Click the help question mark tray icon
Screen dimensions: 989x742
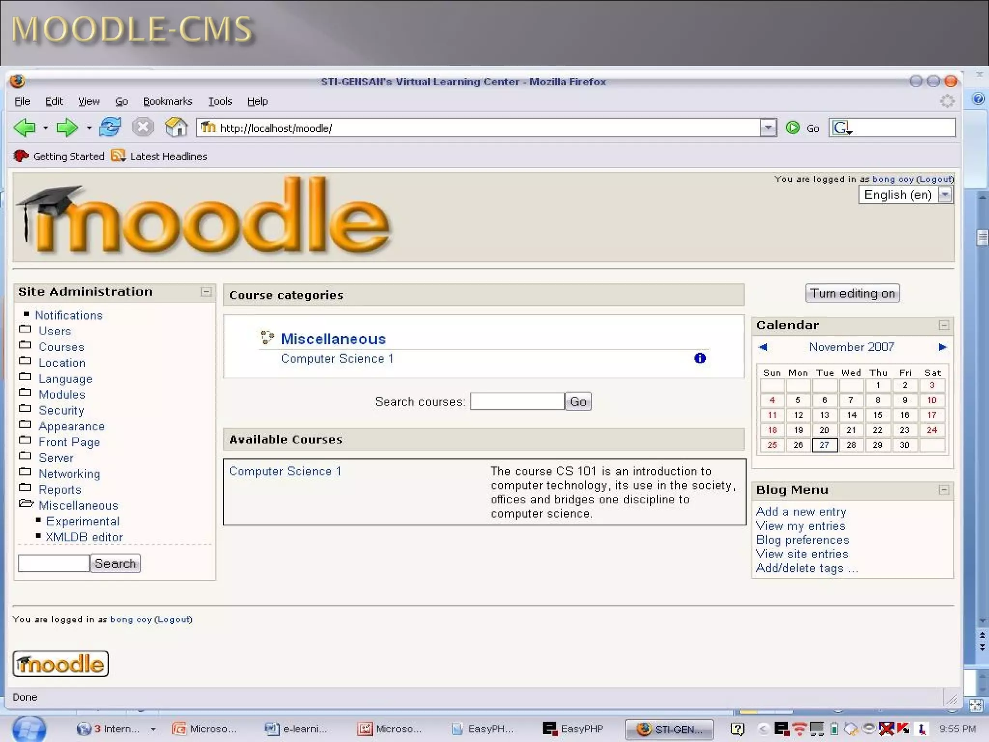(737, 728)
